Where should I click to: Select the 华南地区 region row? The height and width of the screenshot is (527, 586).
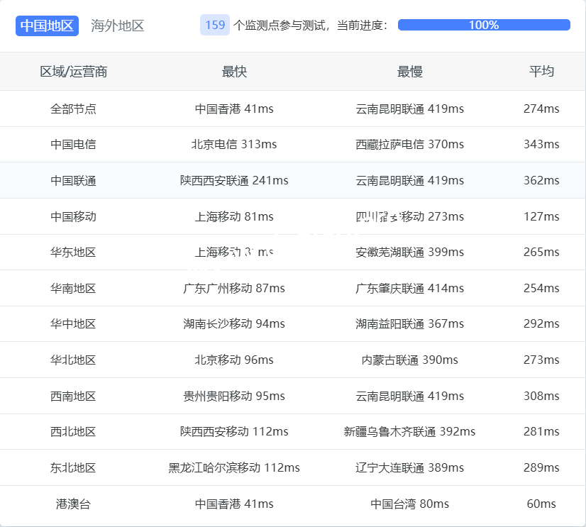(73, 288)
